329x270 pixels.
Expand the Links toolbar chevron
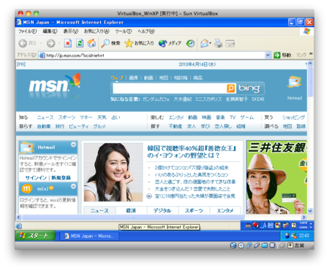tap(311, 54)
